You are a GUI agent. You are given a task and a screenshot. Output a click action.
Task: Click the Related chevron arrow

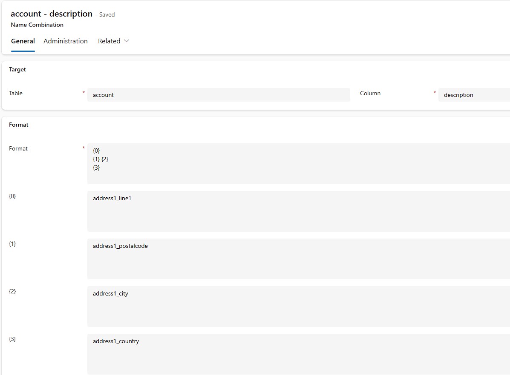click(127, 41)
